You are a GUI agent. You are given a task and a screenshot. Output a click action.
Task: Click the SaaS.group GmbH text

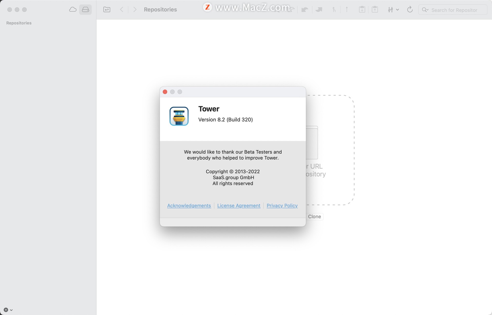(233, 177)
